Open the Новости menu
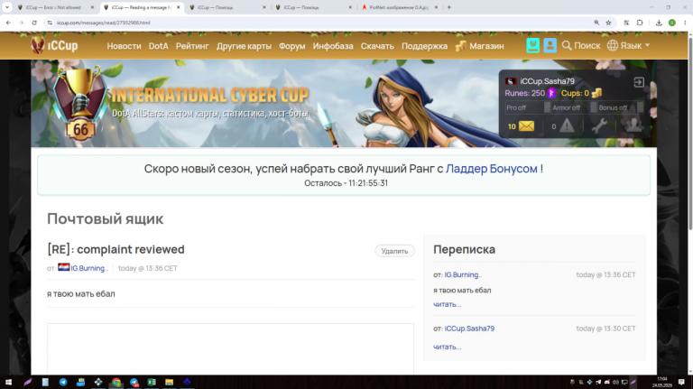 click(124, 46)
